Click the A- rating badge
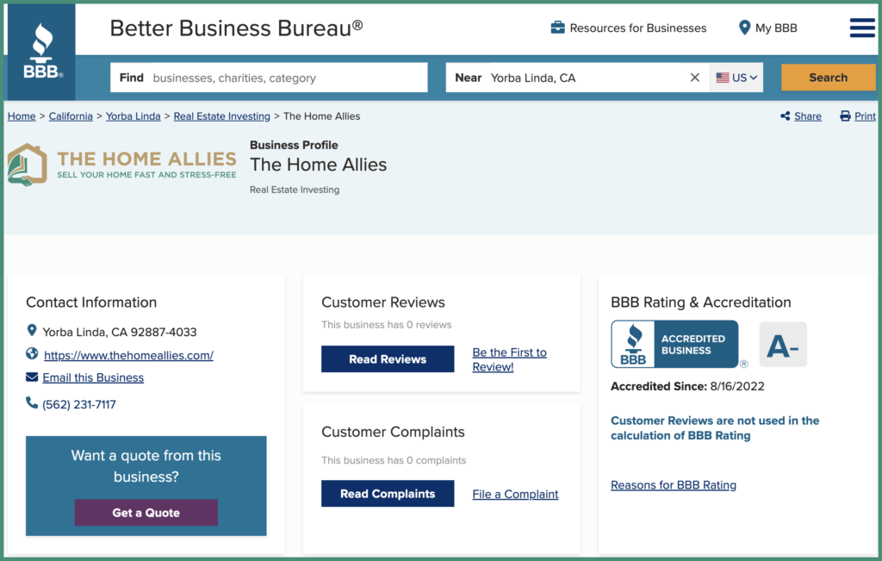The width and height of the screenshot is (882, 561). click(782, 345)
